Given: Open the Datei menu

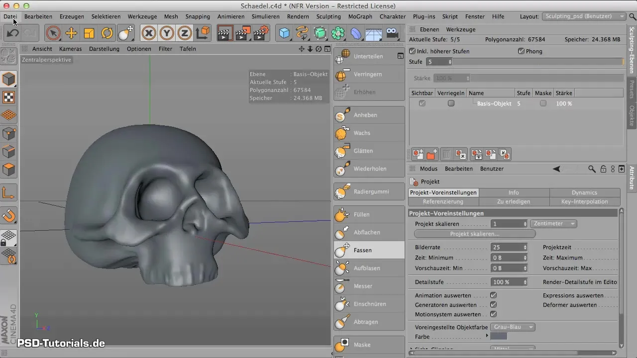Looking at the screenshot, I should click(x=10, y=16).
